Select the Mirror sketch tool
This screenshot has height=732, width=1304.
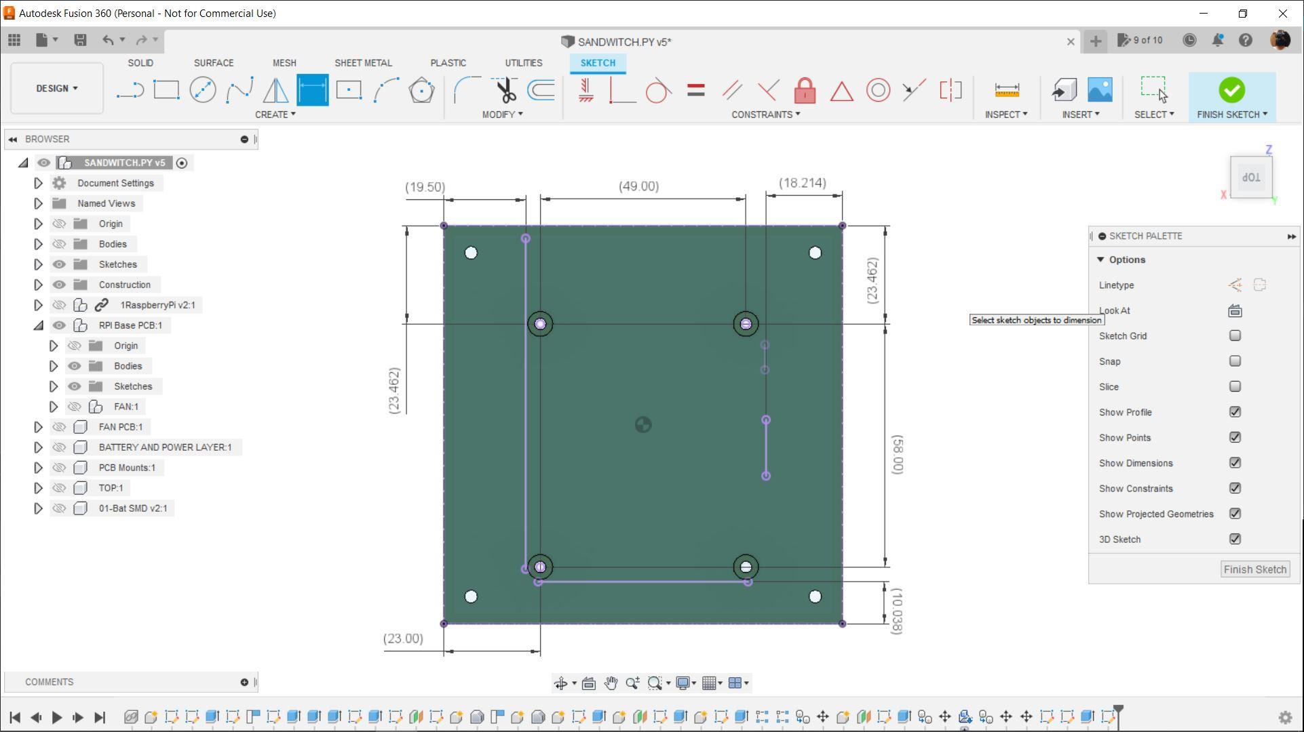275,90
